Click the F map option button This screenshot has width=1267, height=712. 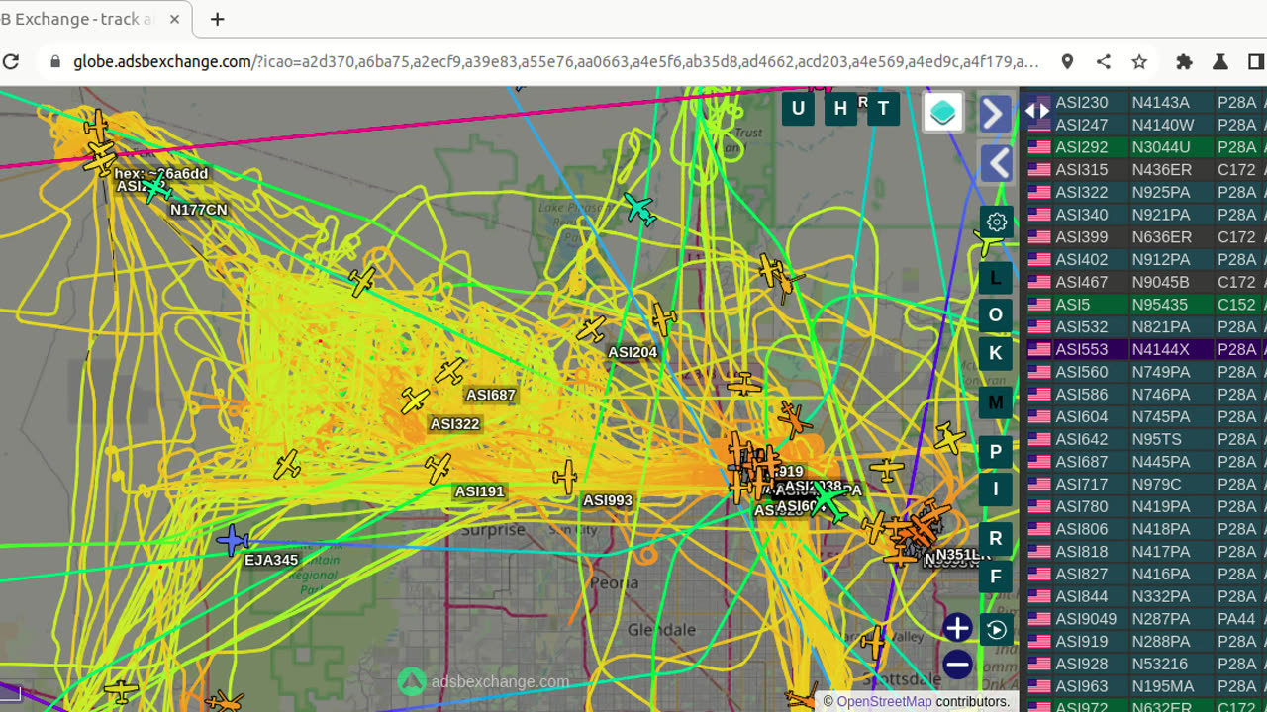point(996,577)
